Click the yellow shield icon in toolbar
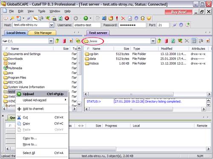213x159 pixels. point(149,18)
